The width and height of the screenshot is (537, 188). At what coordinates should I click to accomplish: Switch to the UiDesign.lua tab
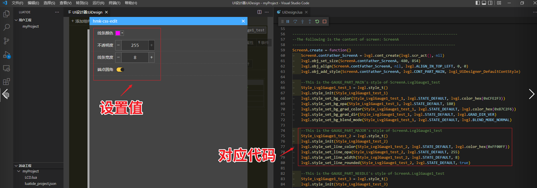point(292,12)
